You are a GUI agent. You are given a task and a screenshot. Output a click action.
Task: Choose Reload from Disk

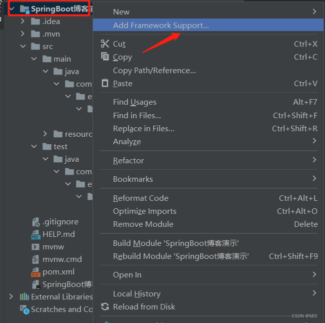point(208,306)
